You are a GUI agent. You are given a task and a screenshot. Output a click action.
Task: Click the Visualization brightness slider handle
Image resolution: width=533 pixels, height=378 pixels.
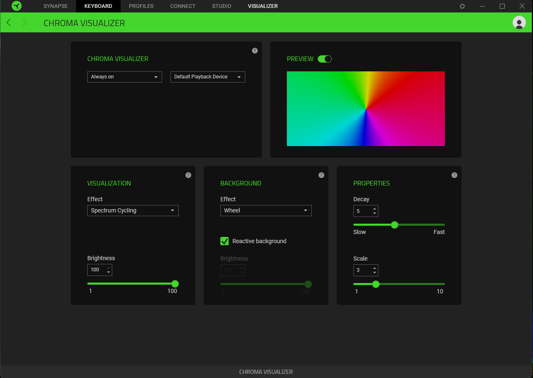[175, 284]
